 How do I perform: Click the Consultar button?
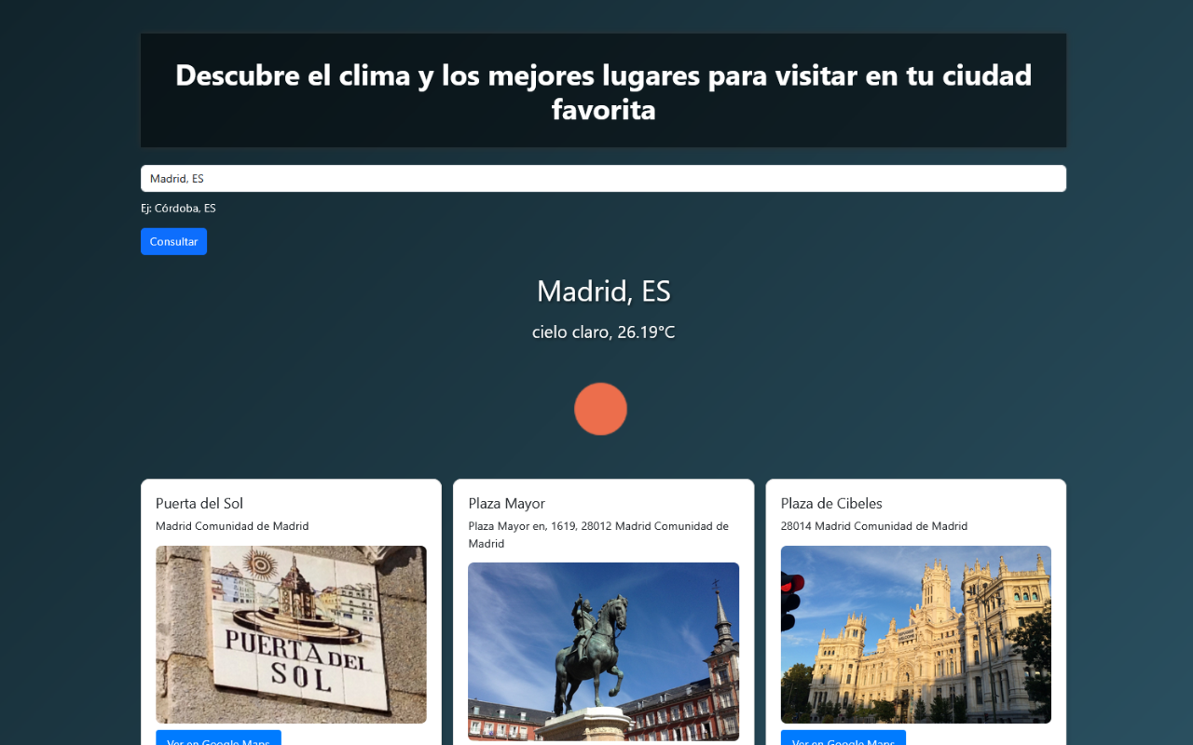point(173,241)
